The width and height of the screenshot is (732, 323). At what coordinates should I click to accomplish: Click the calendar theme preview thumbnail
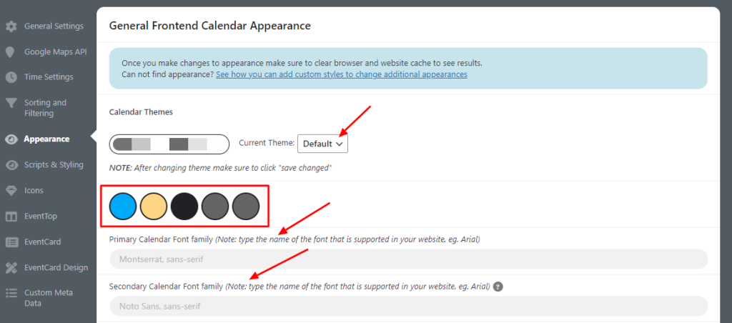(169, 144)
